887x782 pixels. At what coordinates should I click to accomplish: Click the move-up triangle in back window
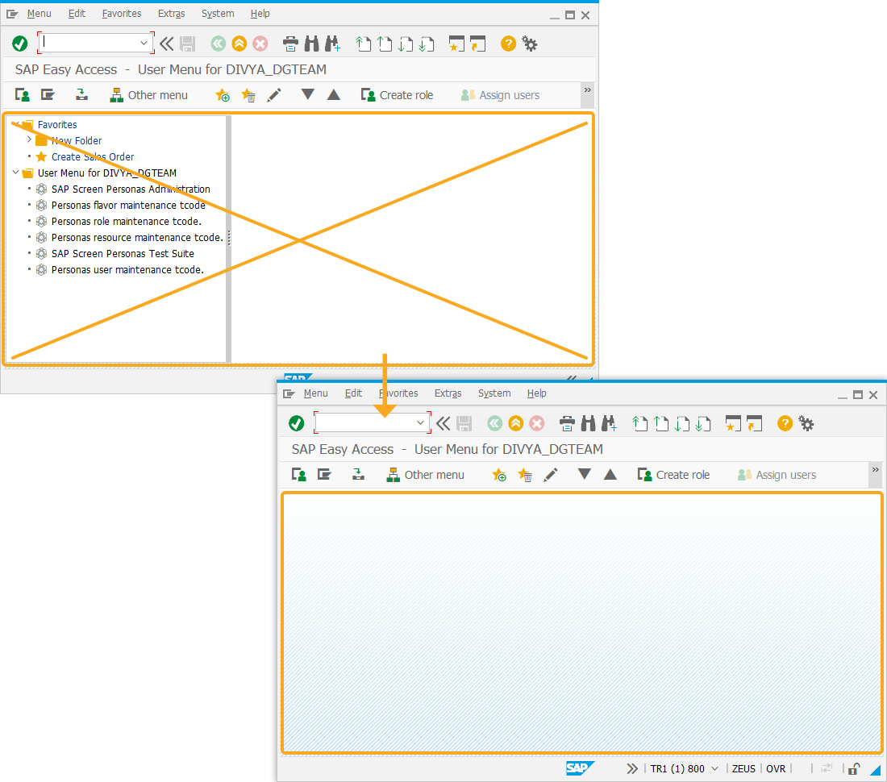click(x=334, y=94)
